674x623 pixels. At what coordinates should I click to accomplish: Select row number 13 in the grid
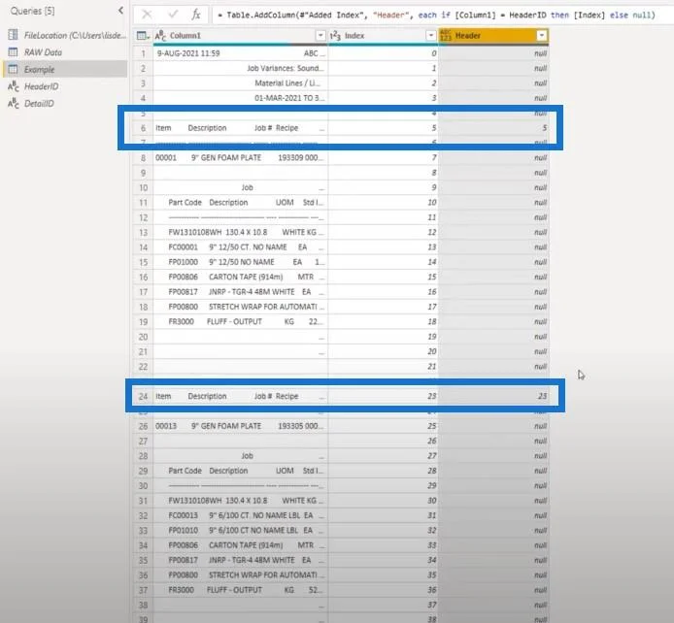coord(143,232)
